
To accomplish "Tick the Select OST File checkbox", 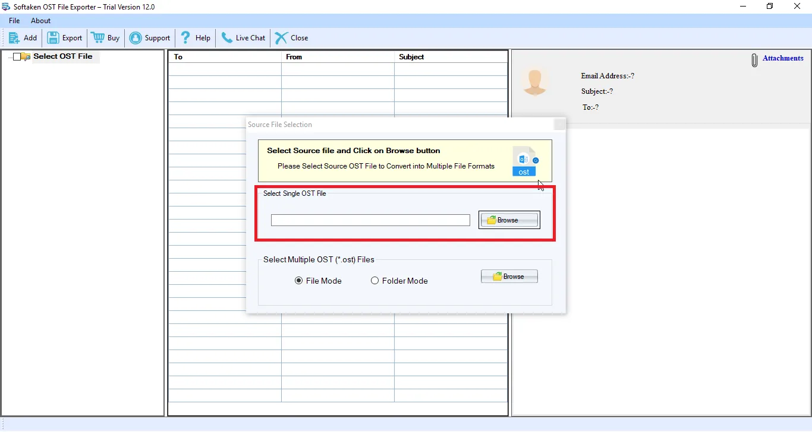I will (17, 57).
